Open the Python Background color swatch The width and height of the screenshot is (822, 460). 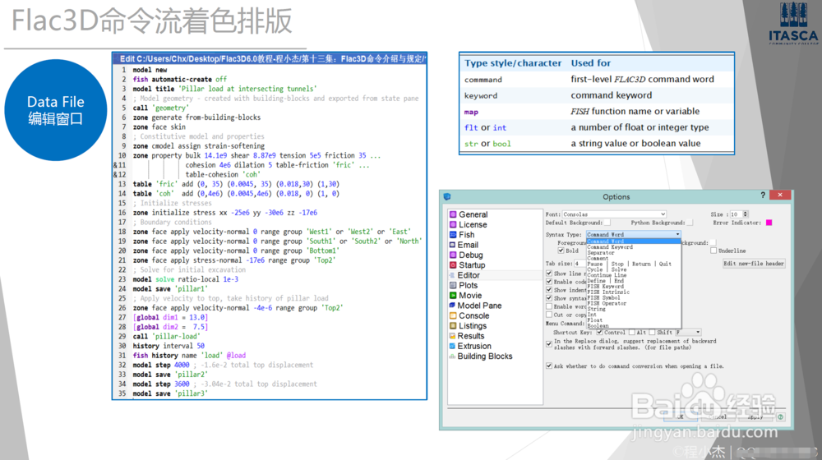(x=690, y=223)
